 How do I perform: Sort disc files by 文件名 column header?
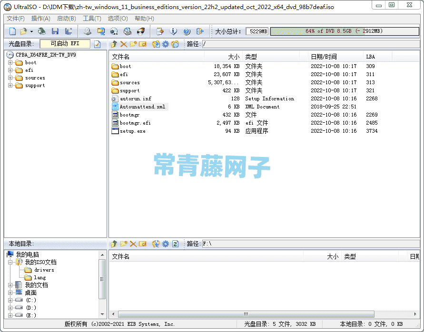pyautogui.click(x=157, y=57)
